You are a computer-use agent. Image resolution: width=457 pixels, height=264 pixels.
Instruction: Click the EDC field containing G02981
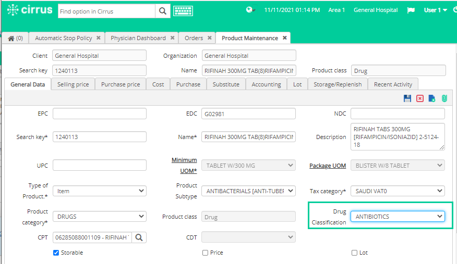click(248, 114)
